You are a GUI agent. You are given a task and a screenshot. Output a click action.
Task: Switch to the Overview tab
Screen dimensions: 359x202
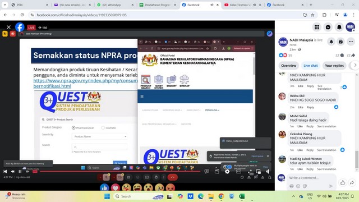tap(288, 66)
